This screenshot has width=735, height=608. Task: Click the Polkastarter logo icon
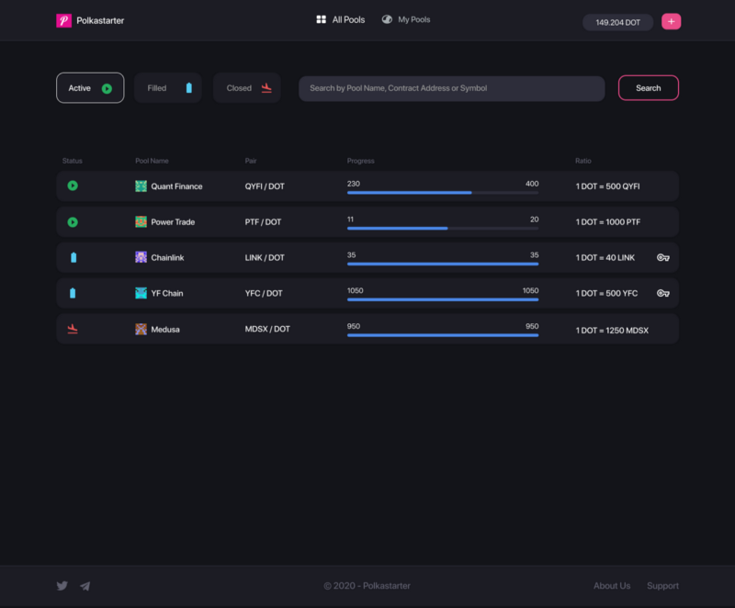[63, 20]
